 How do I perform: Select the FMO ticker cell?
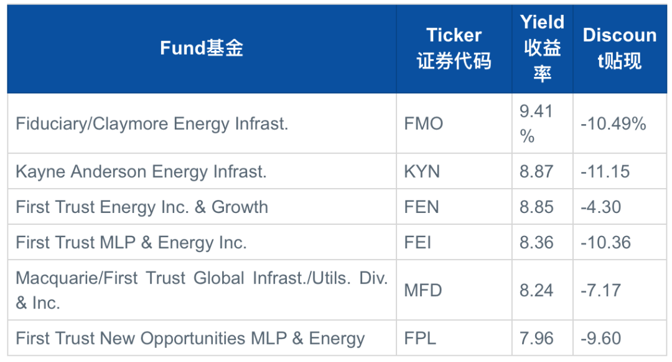pyautogui.click(x=454, y=123)
